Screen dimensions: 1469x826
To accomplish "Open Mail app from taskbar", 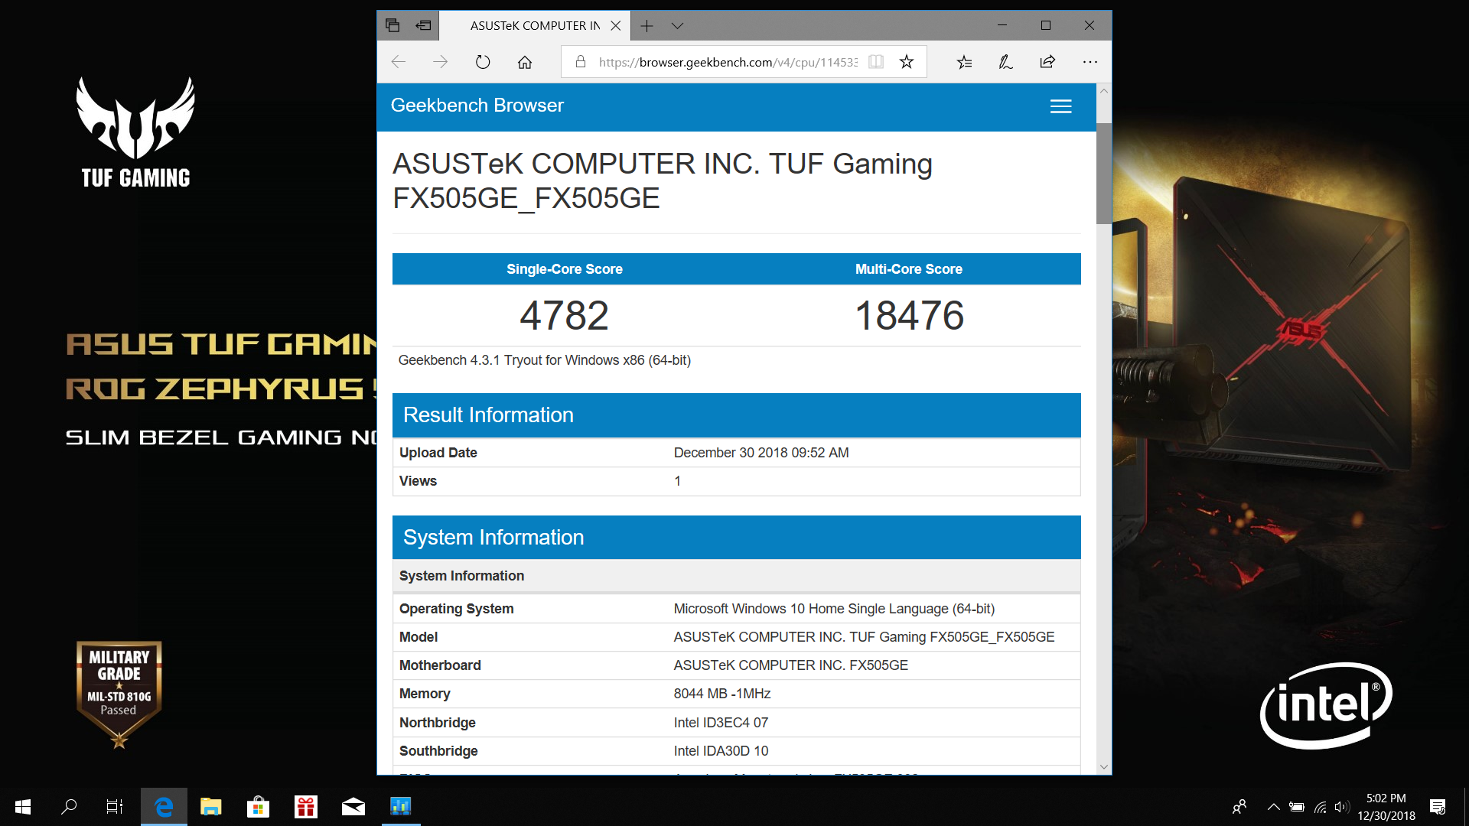I will (353, 807).
